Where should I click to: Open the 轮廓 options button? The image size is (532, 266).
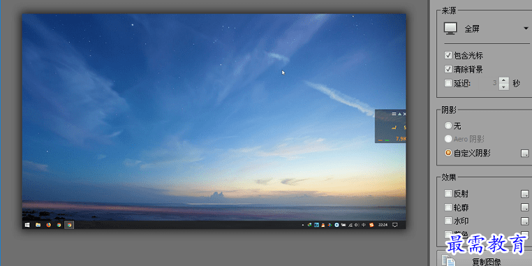524,207
